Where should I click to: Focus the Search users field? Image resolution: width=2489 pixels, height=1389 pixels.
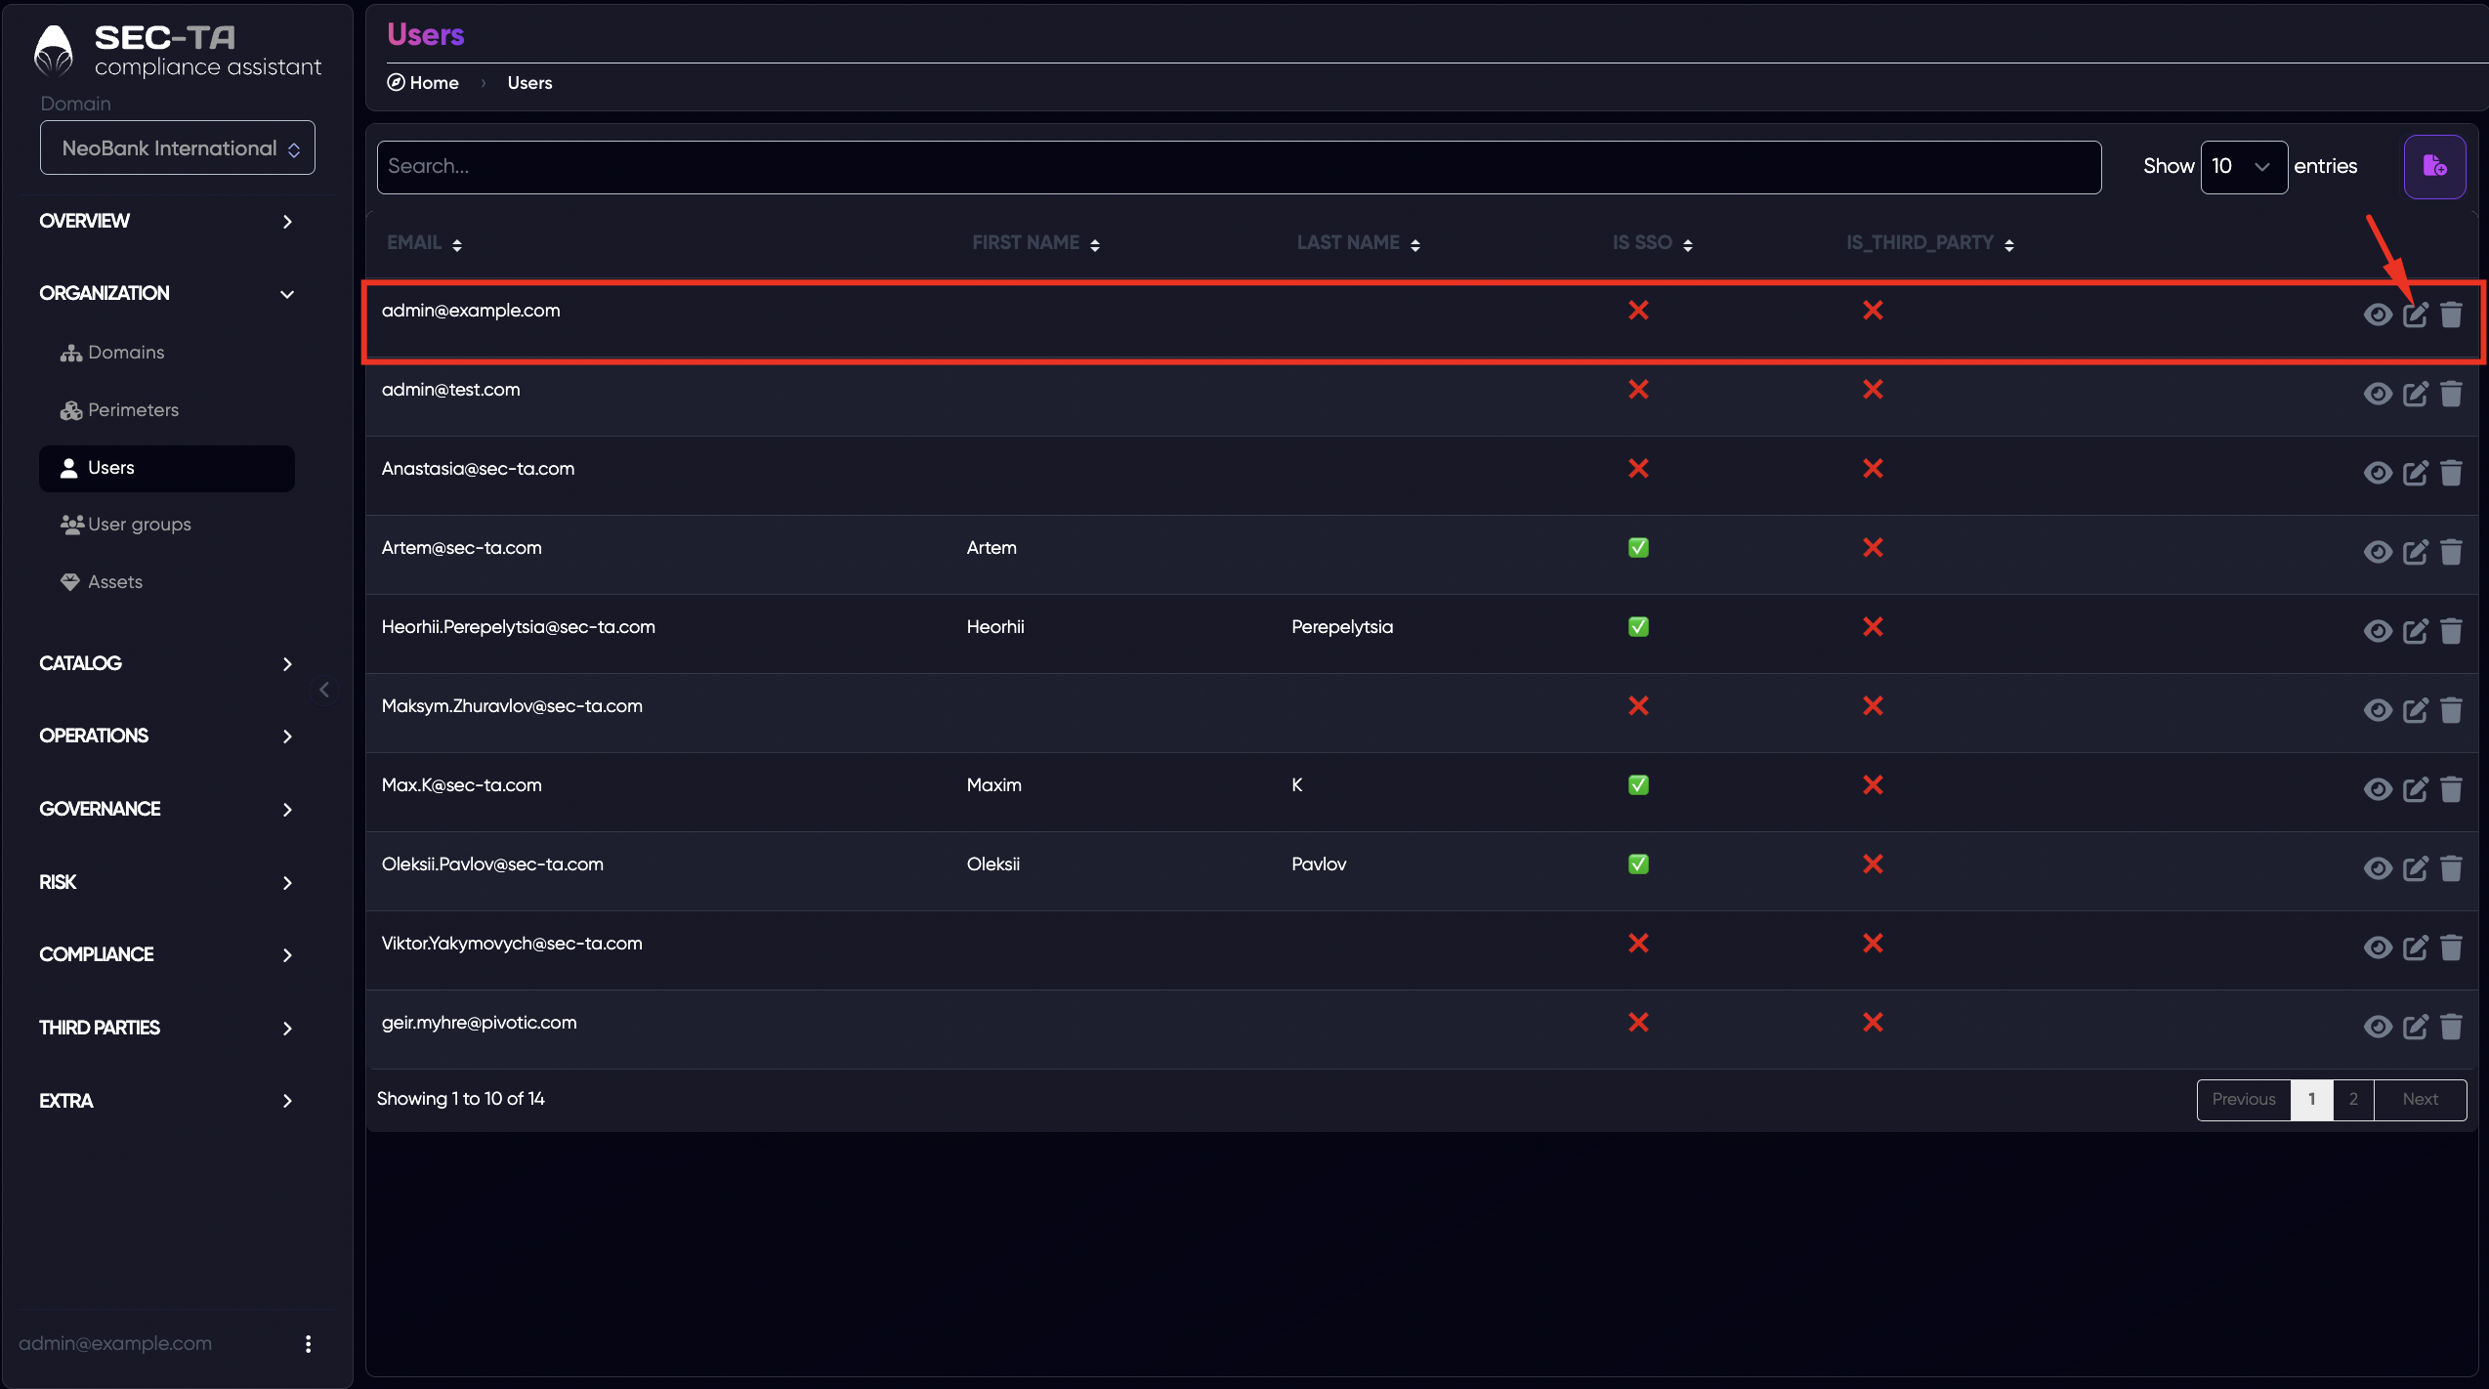1239,167
